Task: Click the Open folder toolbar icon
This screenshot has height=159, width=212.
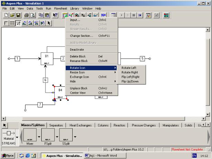Action: 12,15
